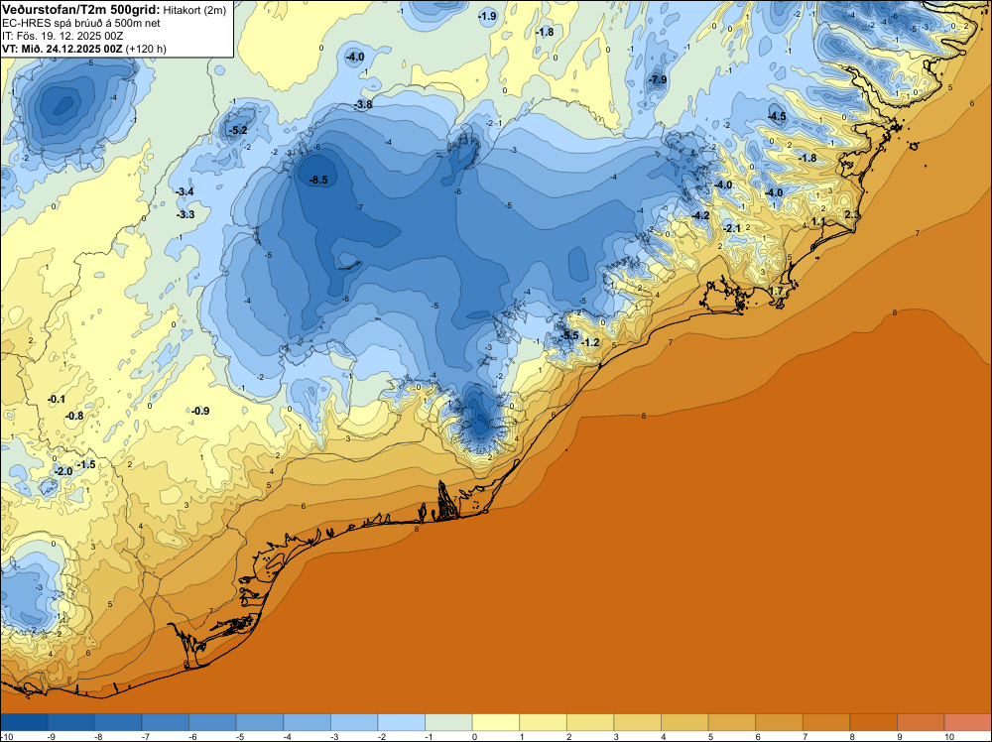Image resolution: width=992 pixels, height=742 pixels.
Task: Click the -3.8 temperature value
Action: pos(363,104)
